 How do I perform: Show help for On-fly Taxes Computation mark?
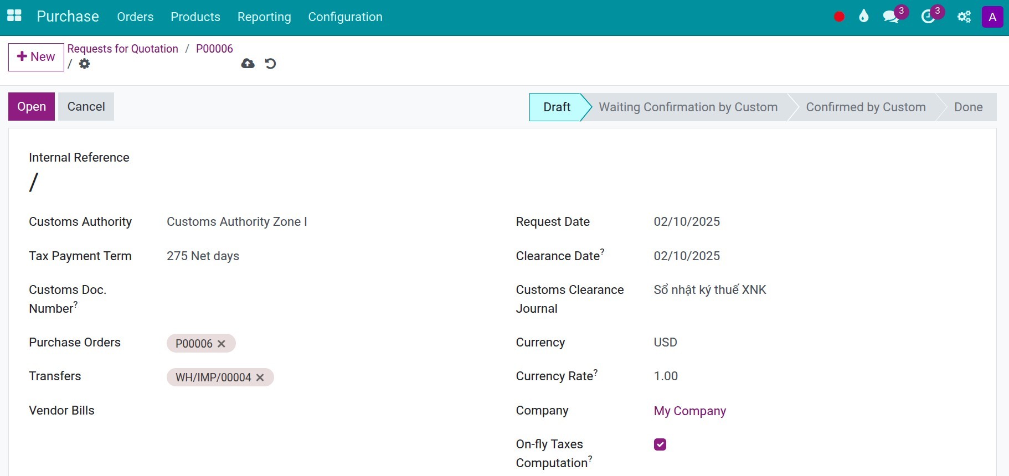click(x=590, y=459)
